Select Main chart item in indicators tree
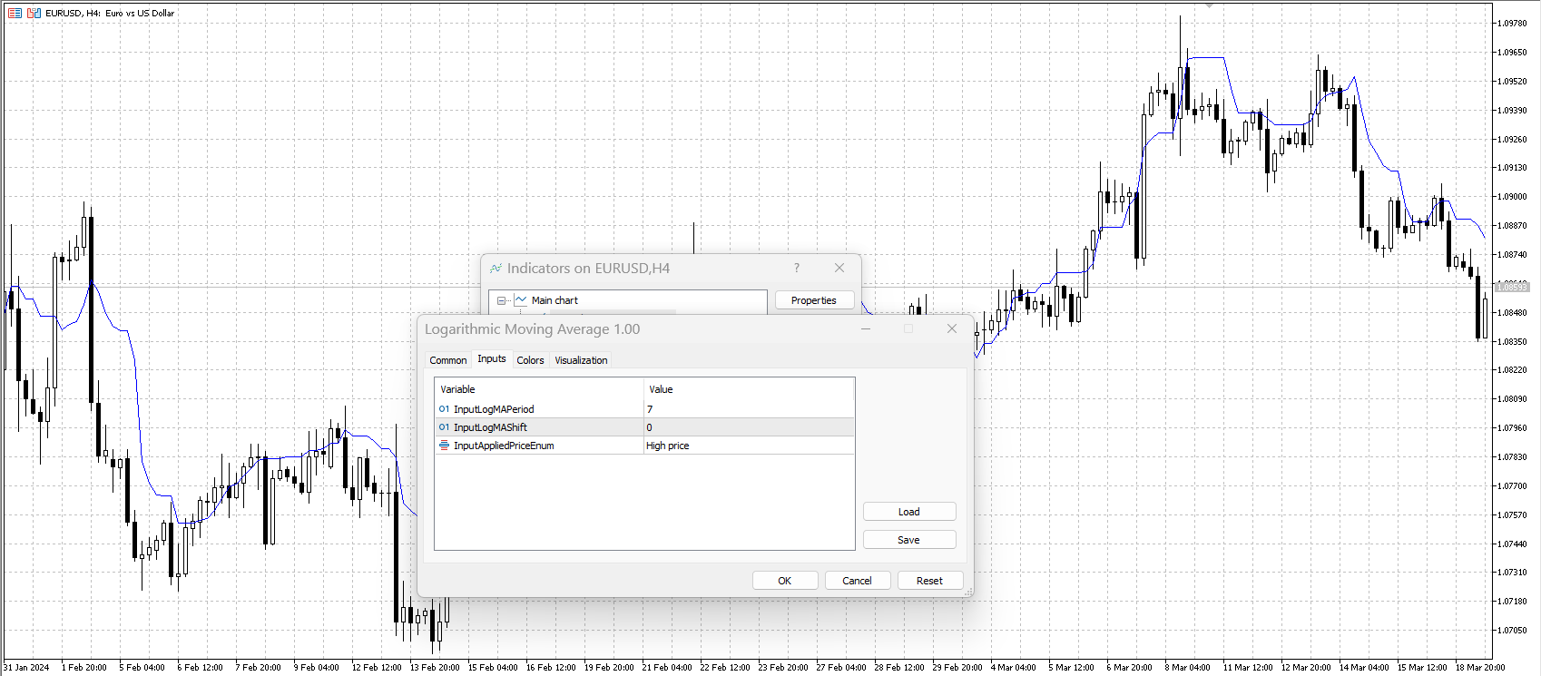This screenshot has height=676, width=1541. click(555, 300)
